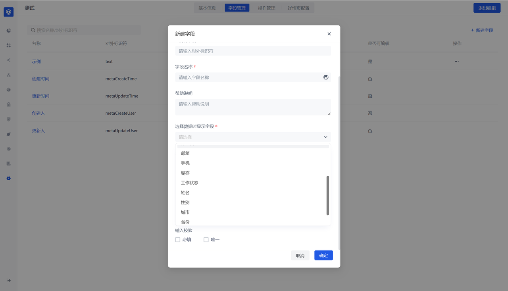
Task: Click the shield logo in sidebar top
Action: [x=9, y=12]
